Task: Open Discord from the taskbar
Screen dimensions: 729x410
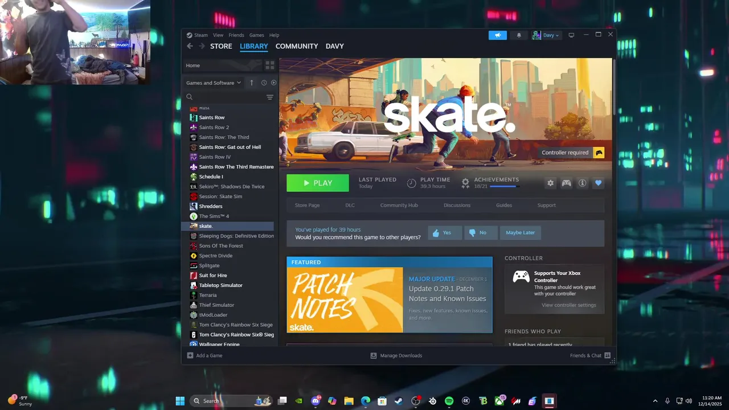Action: click(x=316, y=401)
